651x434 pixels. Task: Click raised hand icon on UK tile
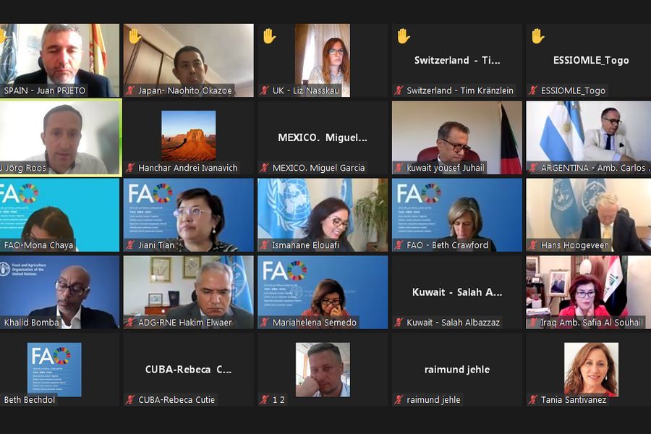tap(269, 36)
